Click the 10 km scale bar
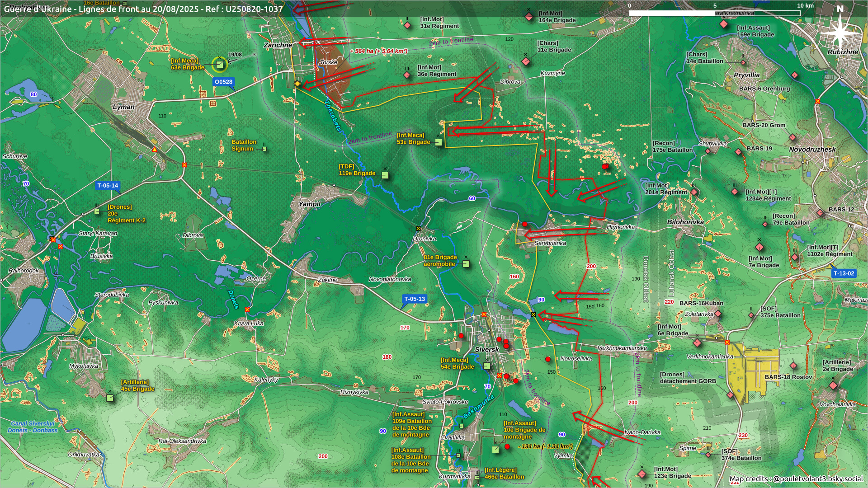This screenshot has width=868, height=488. [714, 13]
